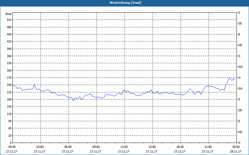This screenshot has width=249, height=155.
Task: Click the 00:00 label at the axis origin
Action: 12,147
